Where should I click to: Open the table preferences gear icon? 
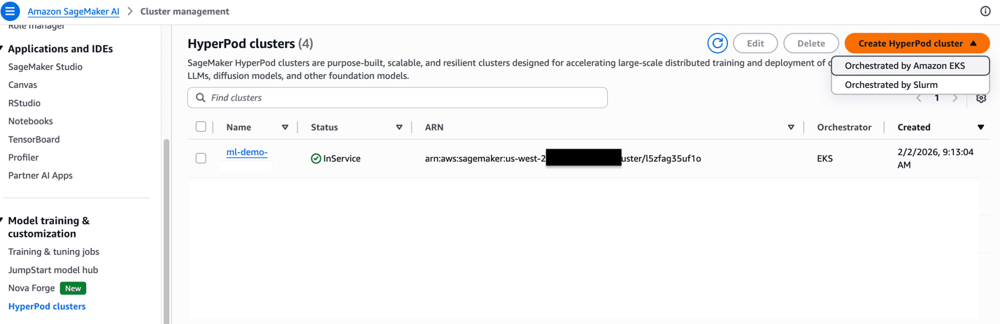tap(981, 98)
